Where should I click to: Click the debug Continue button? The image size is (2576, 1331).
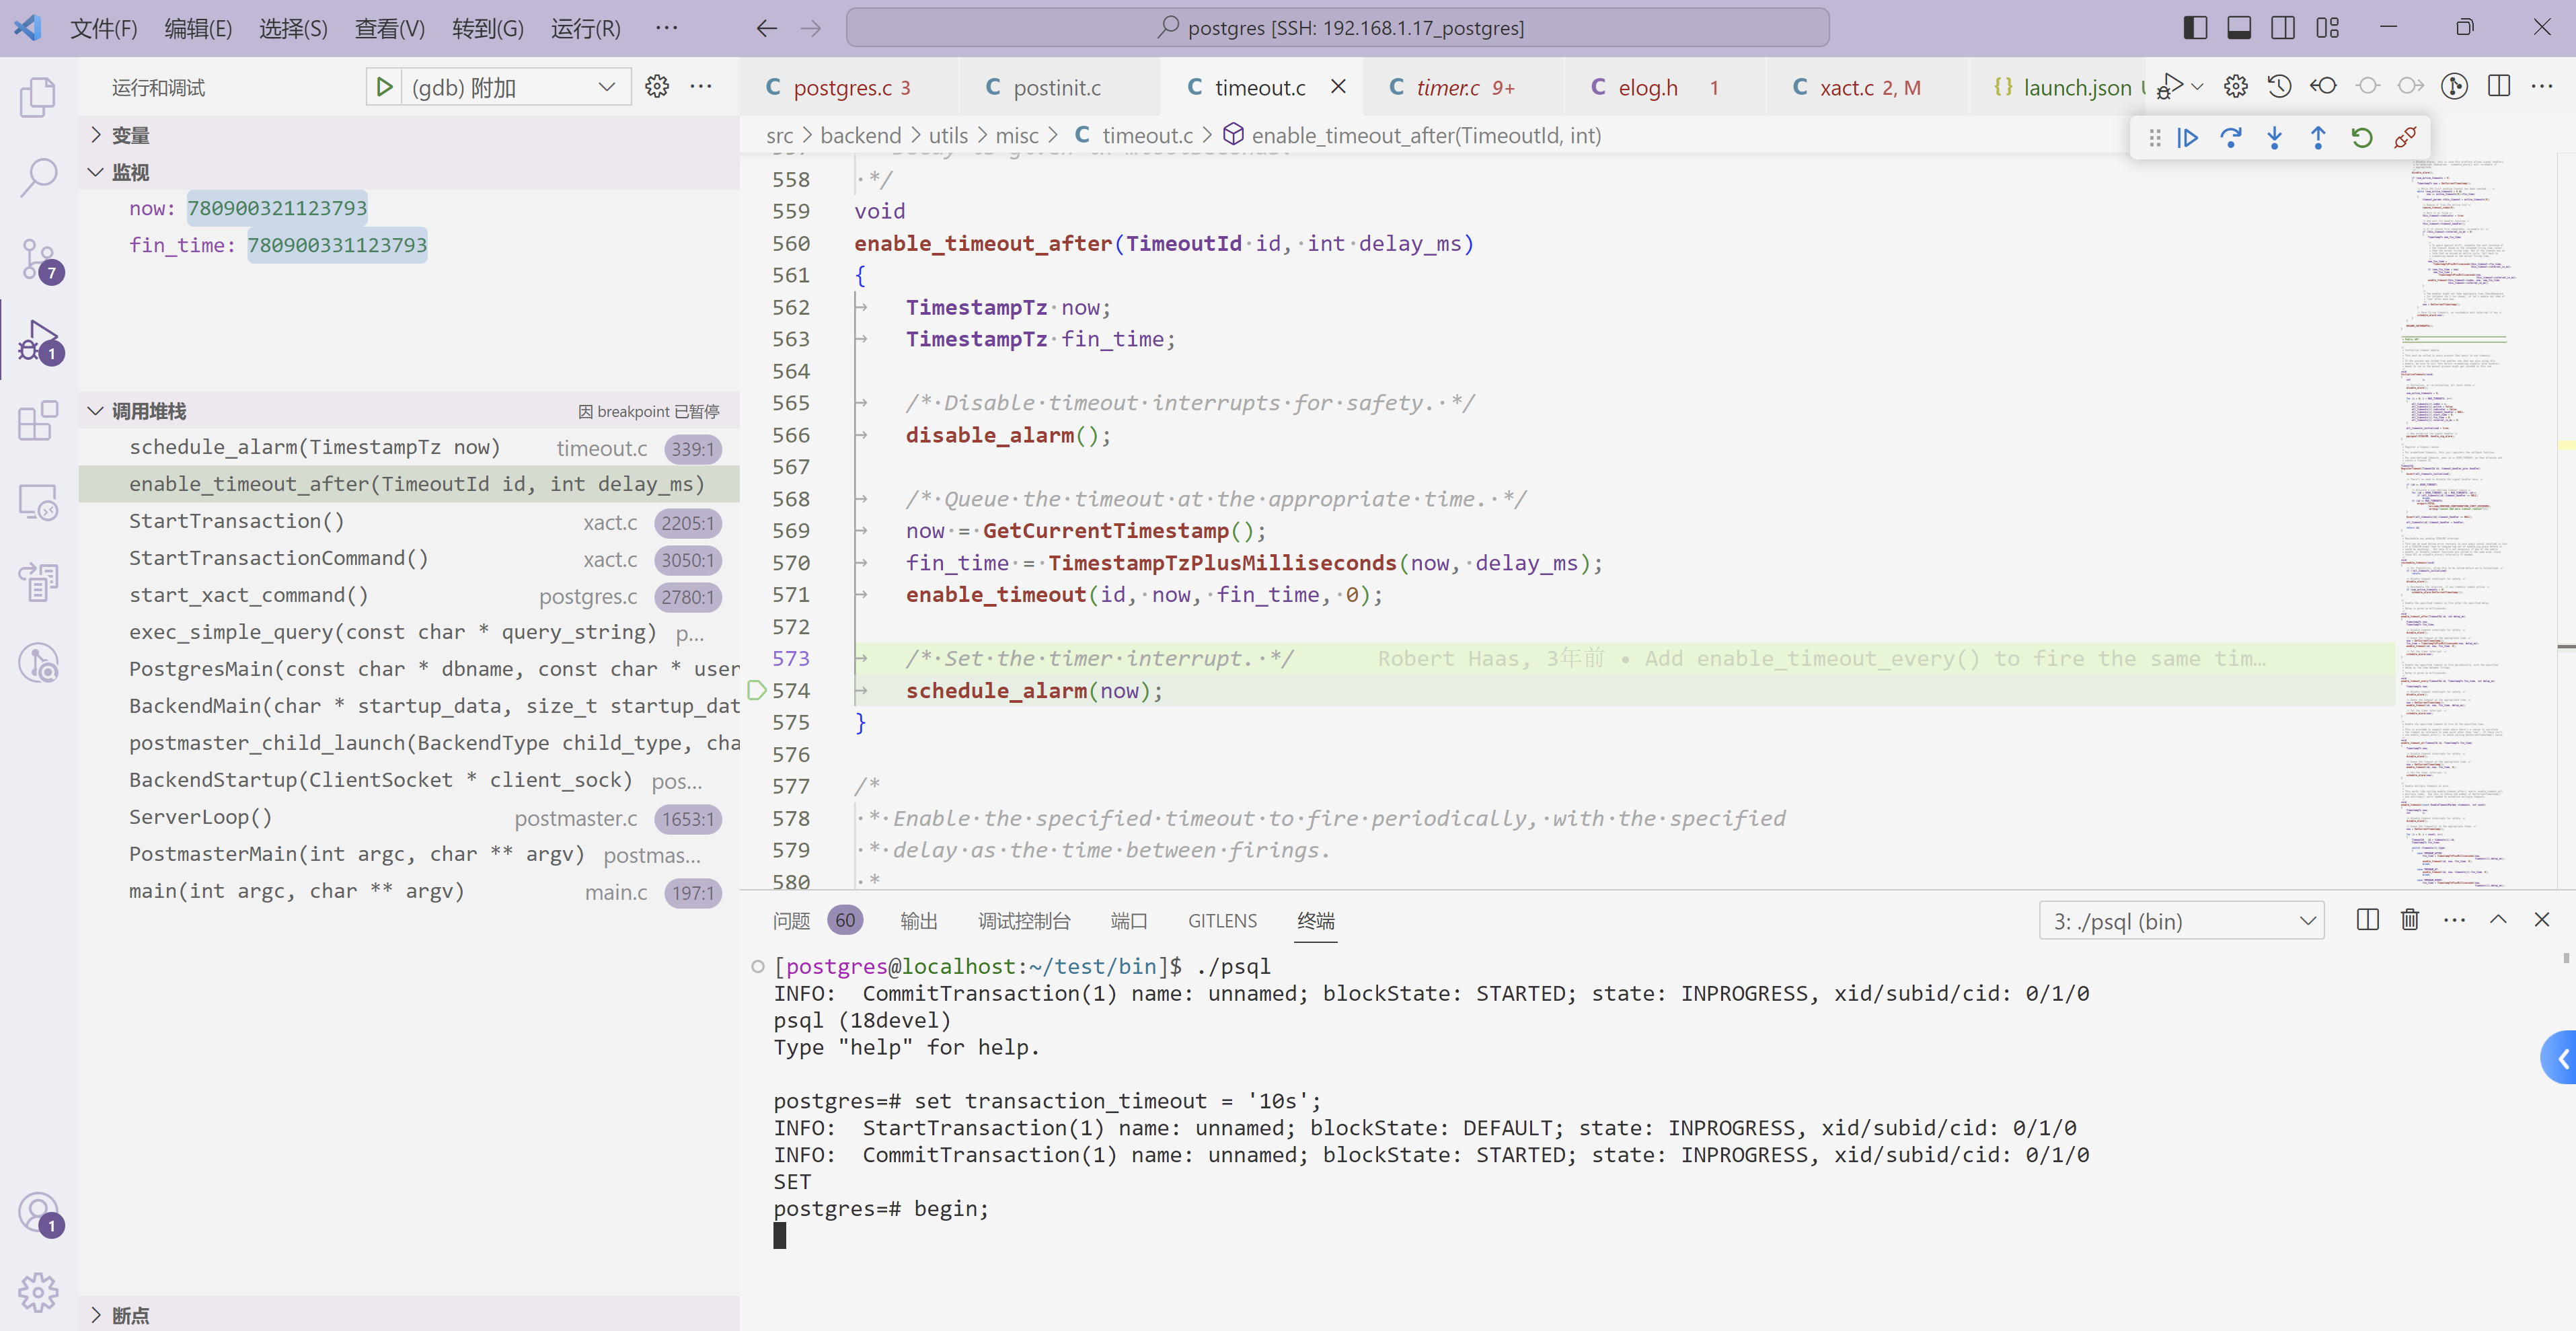[2187, 138]
